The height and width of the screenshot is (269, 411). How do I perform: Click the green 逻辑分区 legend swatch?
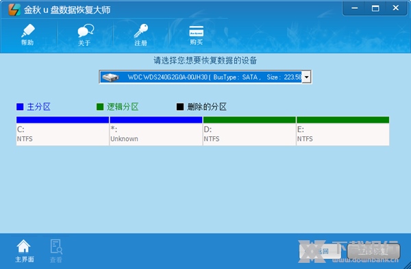pyautogui.click(x=100, y=107)
